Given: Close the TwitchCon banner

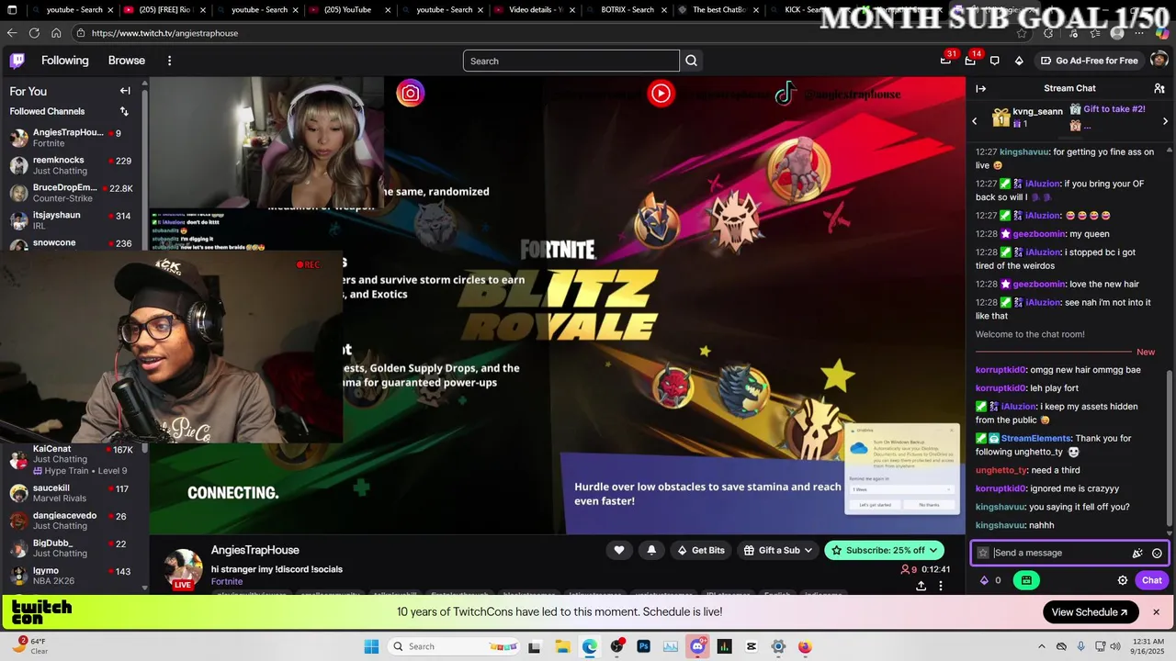Looking at the screenshot, I should coord(1157,612).
